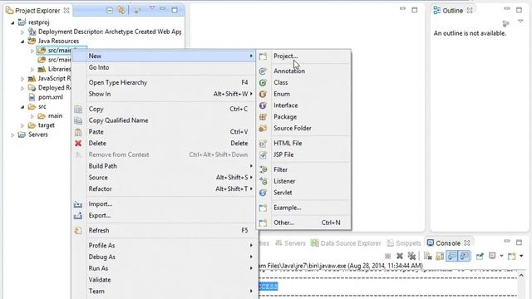Choose Go Into from the context menu
The image size is (532, 299).
99,67
